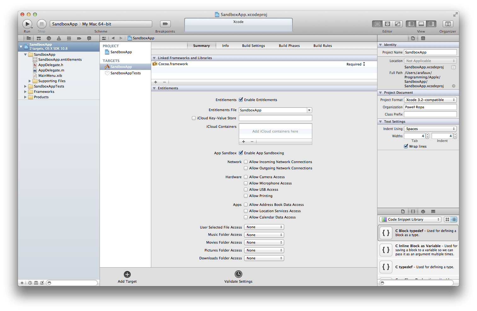
Task: Open the Code Snippet library braces tab
Action: (x=413, y=212)
